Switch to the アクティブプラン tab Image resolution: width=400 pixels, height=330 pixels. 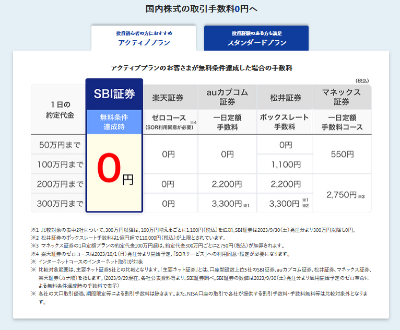point(144,38)
